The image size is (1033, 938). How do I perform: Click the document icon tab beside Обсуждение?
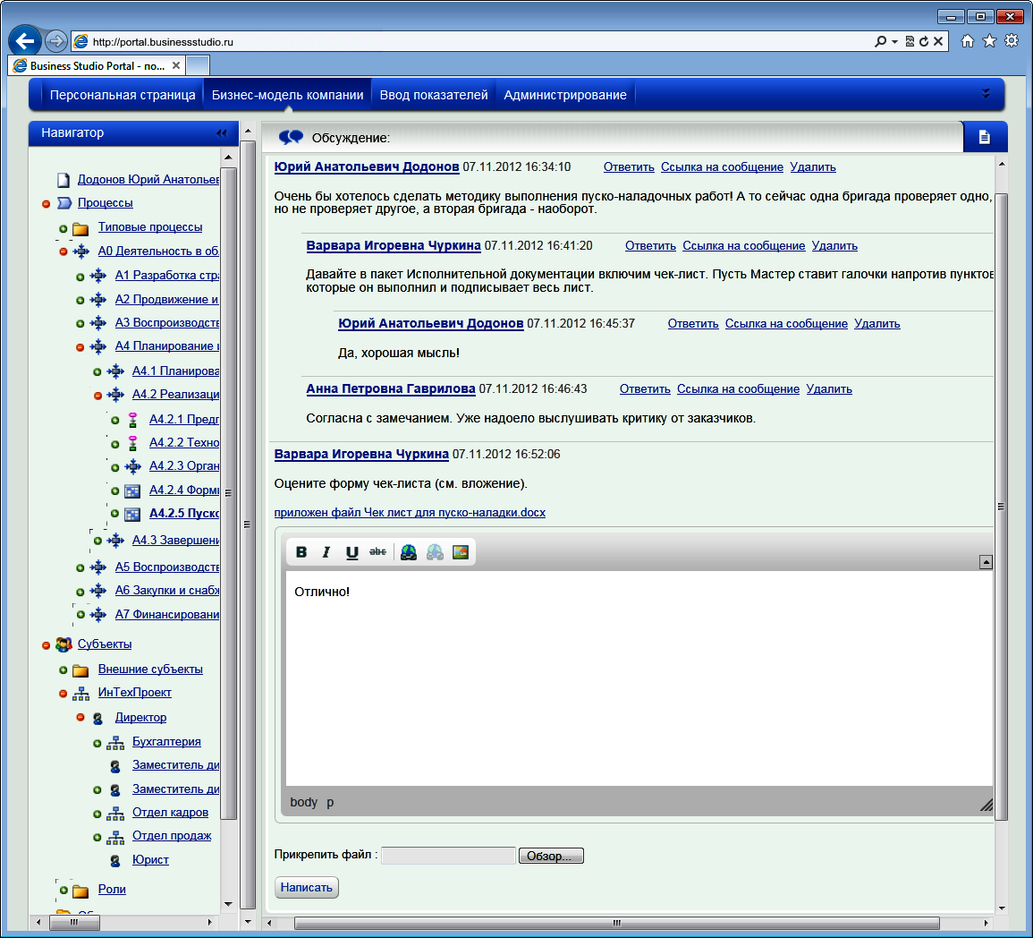point(985,137)
